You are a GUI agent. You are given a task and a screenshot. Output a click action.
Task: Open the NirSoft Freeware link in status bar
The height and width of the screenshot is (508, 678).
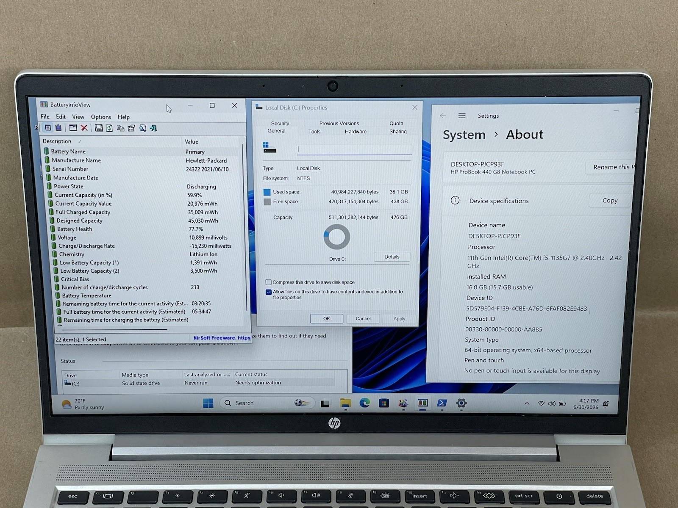pyautogui.click(x=222, y=338)
